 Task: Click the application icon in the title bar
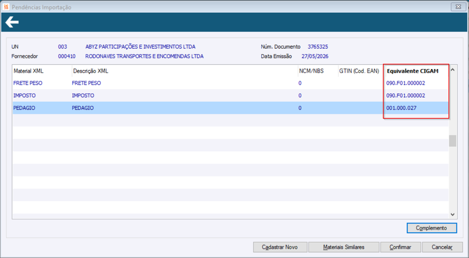point(6,7)
